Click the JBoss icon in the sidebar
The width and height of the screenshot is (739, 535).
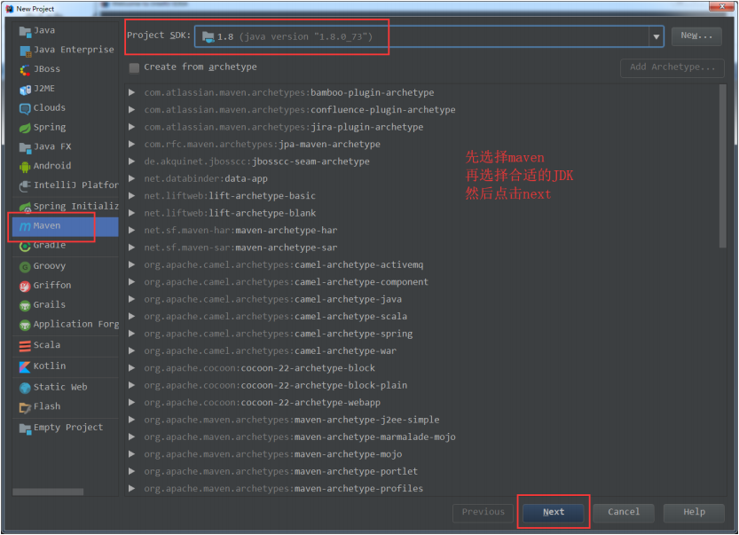click(24, 68)
